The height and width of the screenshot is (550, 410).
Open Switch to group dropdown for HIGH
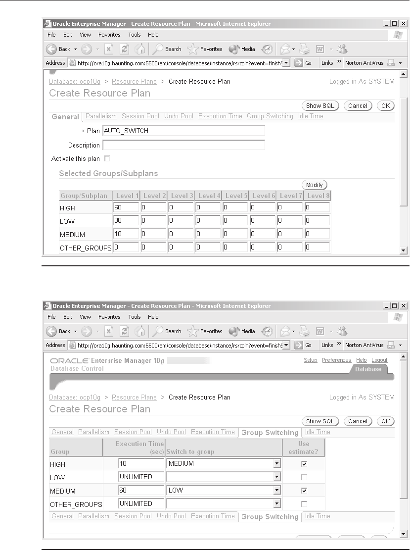277,463
